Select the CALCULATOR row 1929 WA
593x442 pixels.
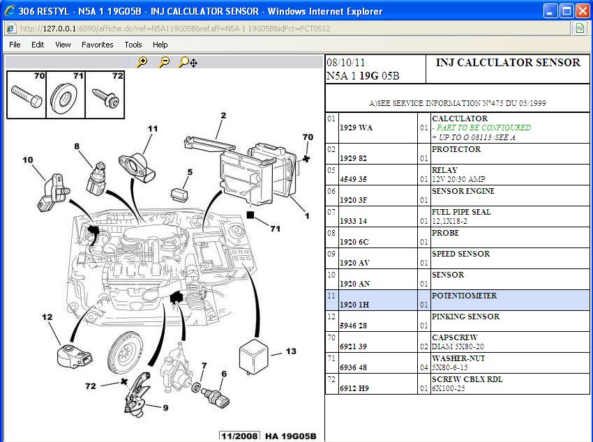[x=457, y=128]
